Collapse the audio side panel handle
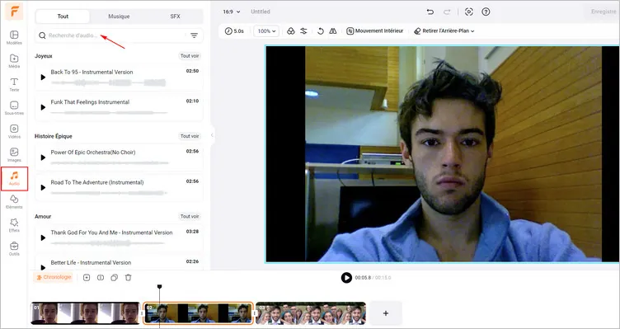Image resolution: width=620 pixels, height=329 pixels. 213,135
